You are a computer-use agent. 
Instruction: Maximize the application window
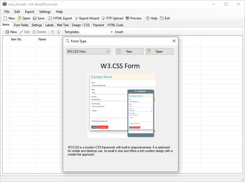[x=226, y=4]
